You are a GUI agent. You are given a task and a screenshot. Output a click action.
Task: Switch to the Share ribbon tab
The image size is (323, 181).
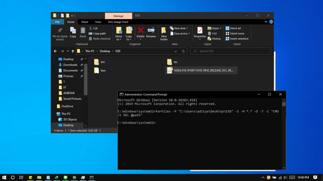pyautogui.click(x=85, y=22)
